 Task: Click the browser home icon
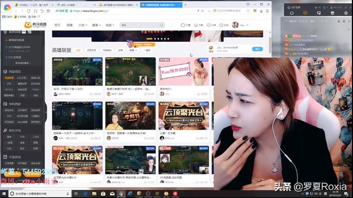point(35,11)
